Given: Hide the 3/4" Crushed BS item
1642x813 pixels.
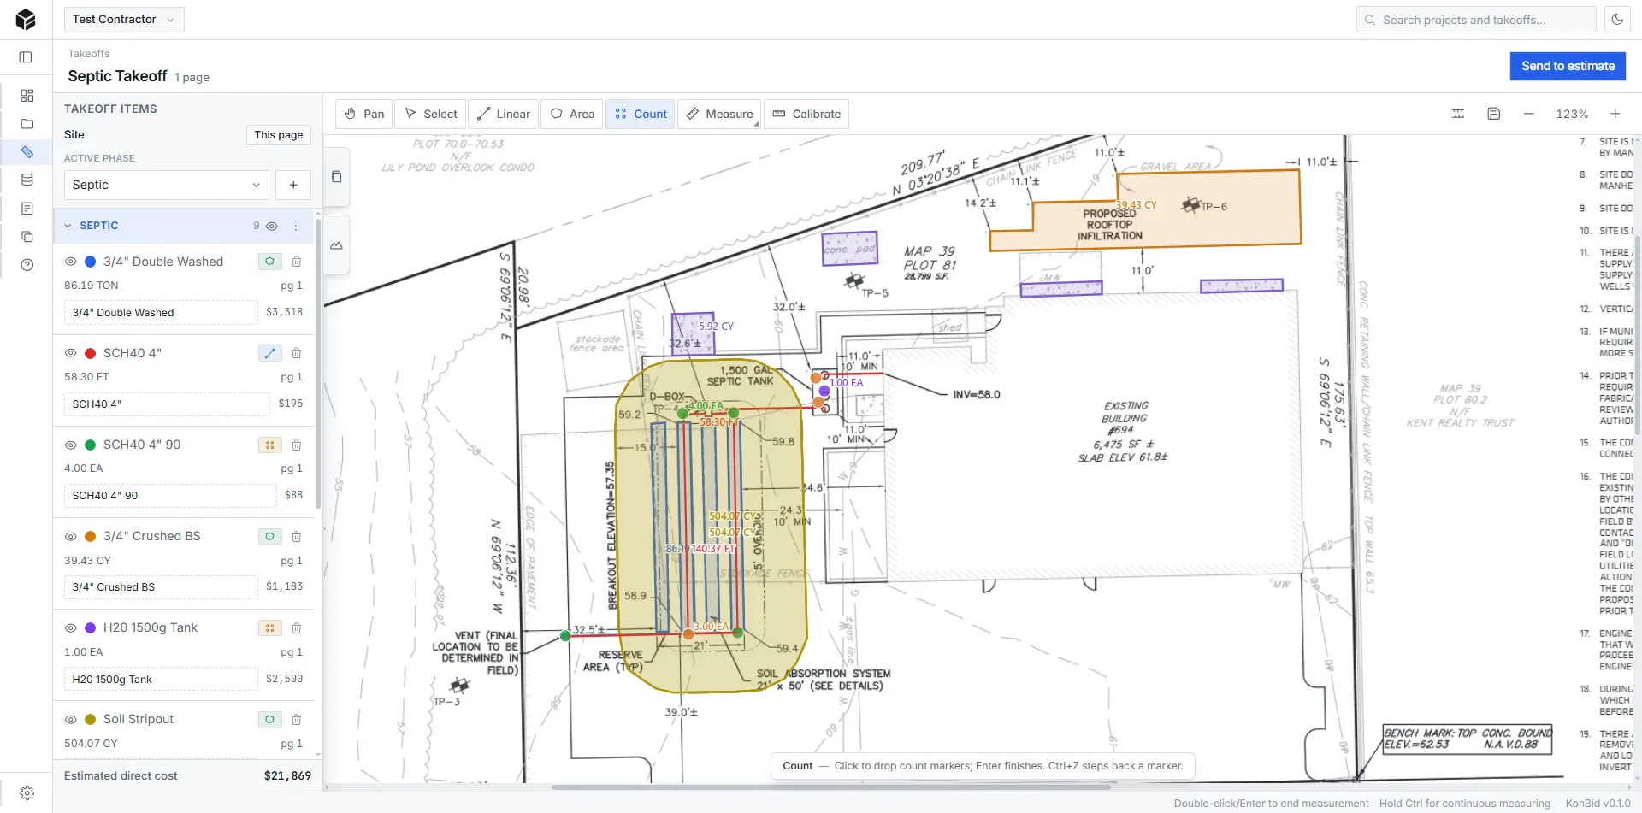Looking at the screenshot, I should point(71,537).
